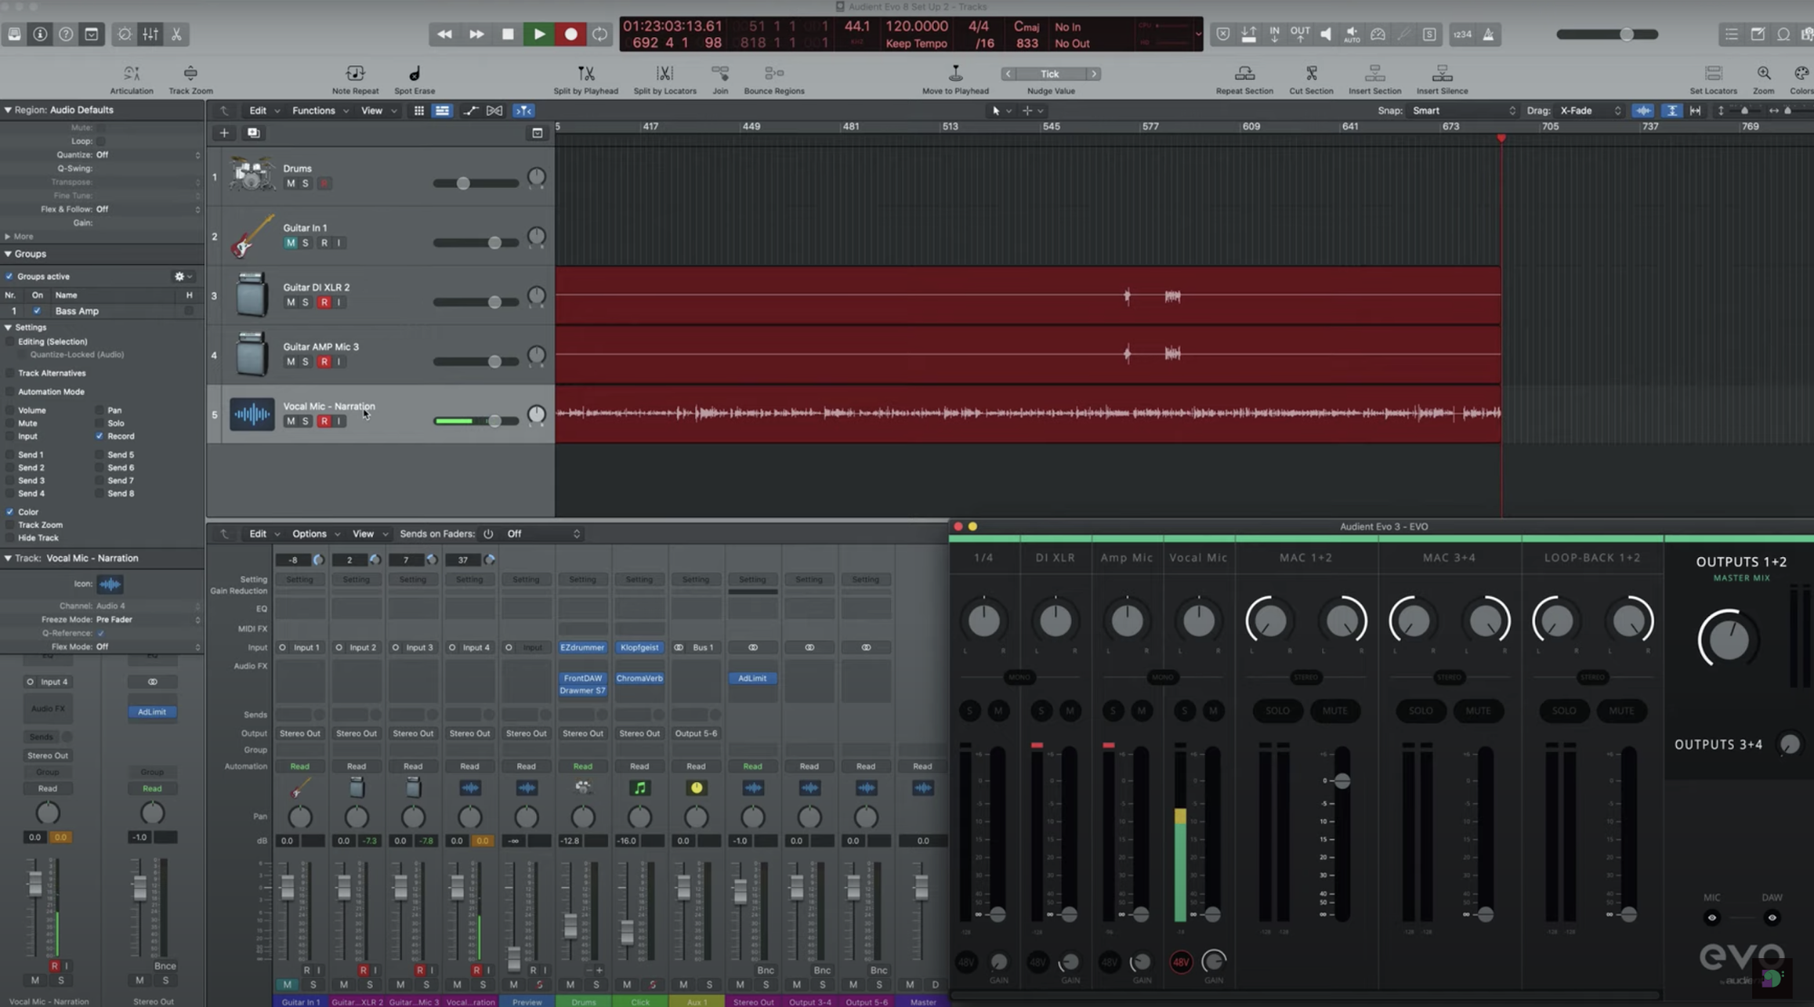Click the add track plus button
This screenshot has width=1814, height=1007.
click(x=224, y=132)
